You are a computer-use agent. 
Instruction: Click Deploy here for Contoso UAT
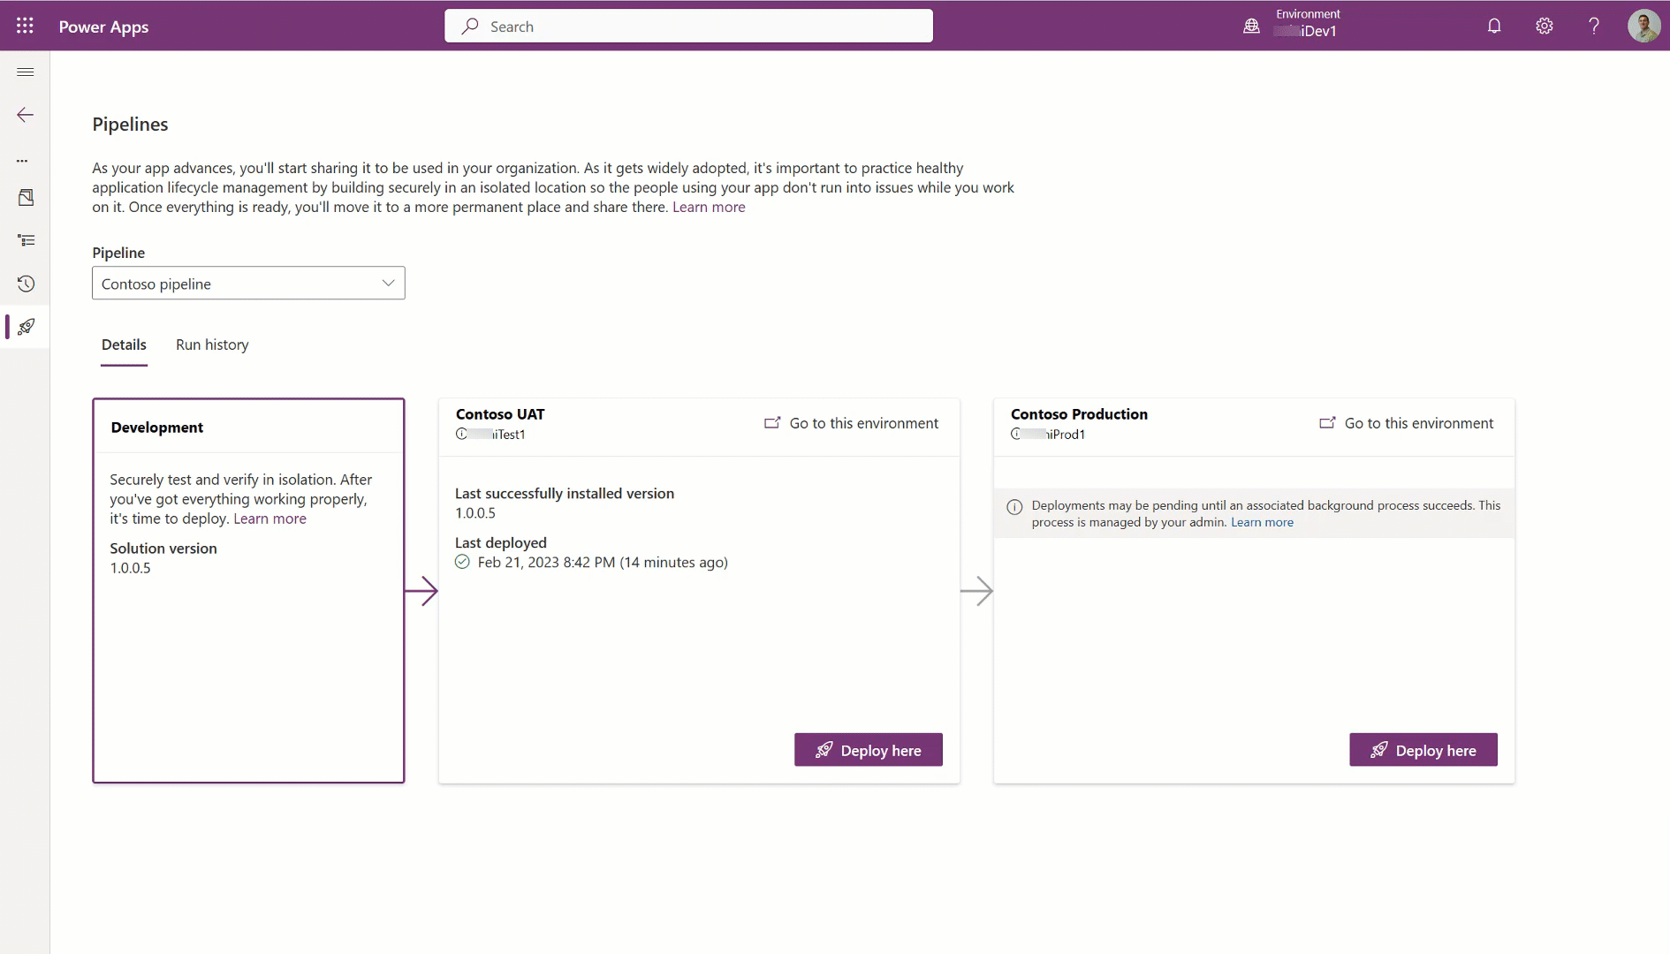[x=868, y=749]
